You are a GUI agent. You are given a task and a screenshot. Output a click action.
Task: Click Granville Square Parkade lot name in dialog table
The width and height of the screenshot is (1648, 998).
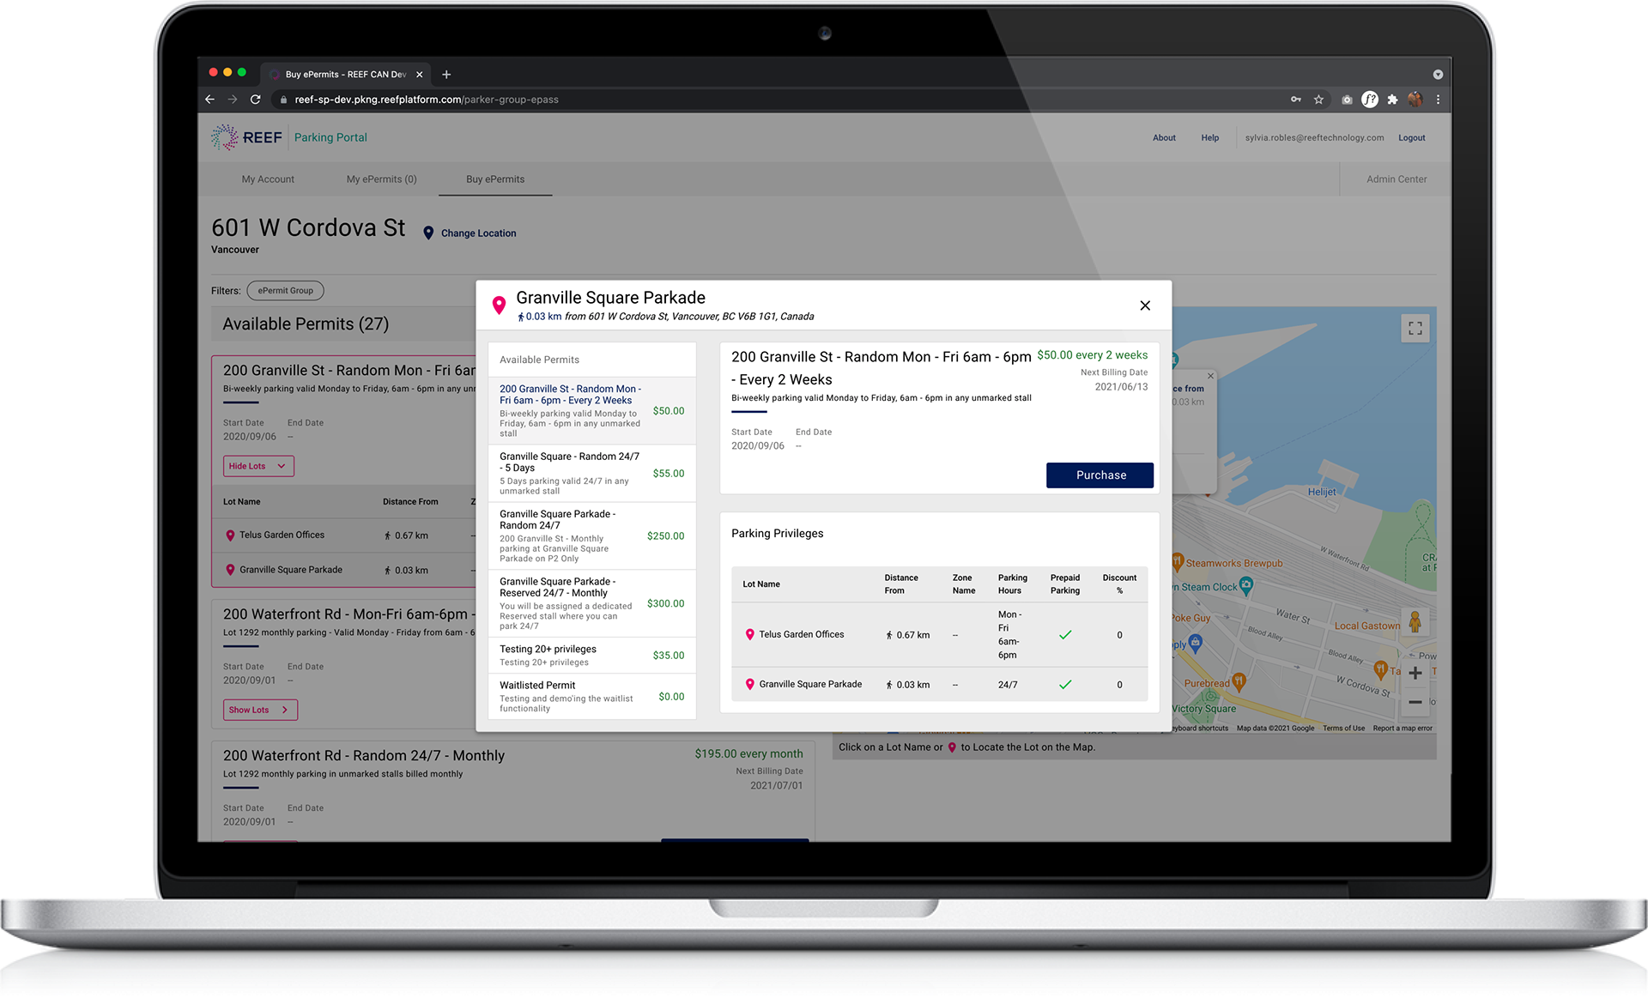[x=810, y=685]
